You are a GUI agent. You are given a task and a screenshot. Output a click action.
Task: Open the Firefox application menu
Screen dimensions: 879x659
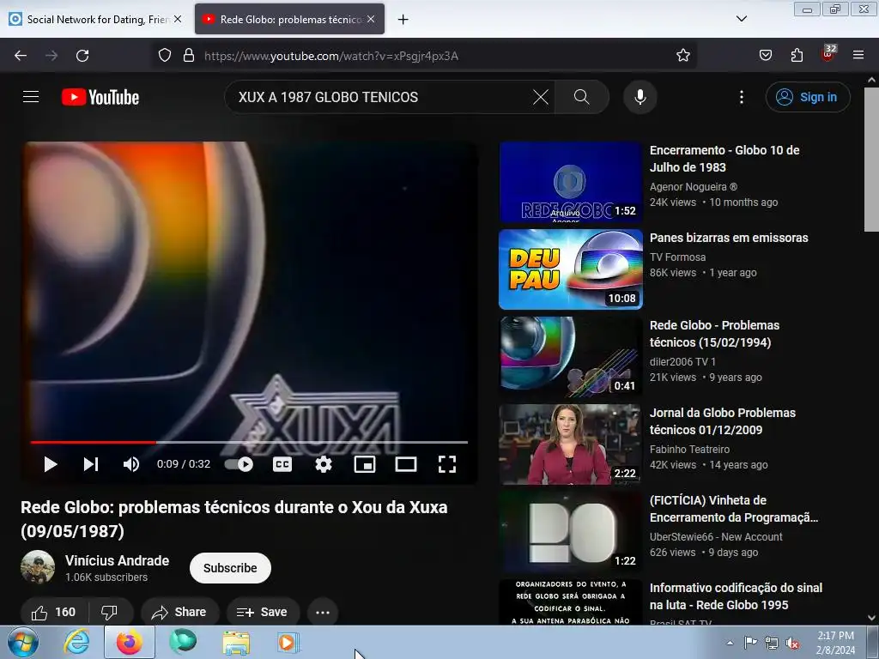click(x=858, y=56)
